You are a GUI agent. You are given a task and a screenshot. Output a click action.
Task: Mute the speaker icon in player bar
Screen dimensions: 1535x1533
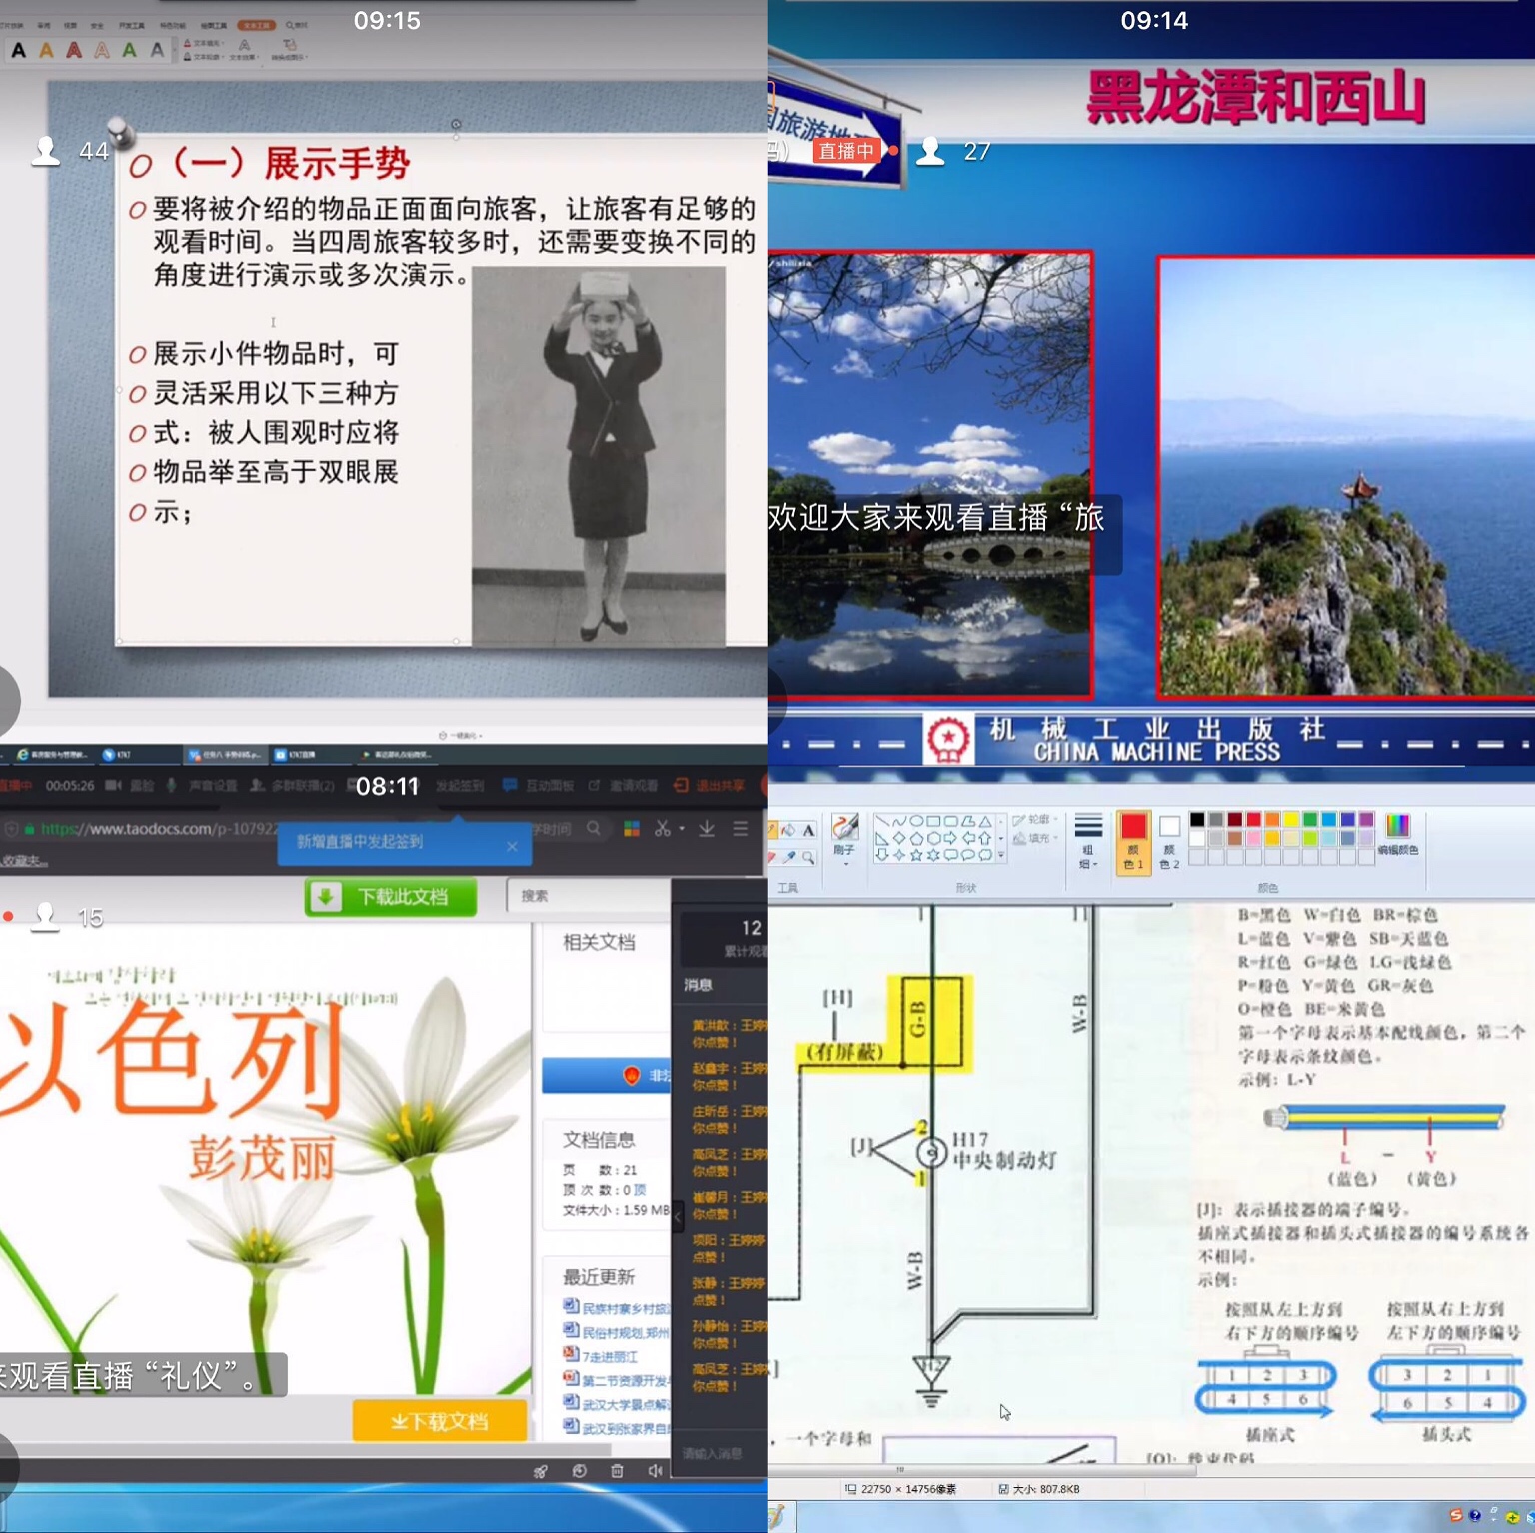click(x=655, y=1470)
